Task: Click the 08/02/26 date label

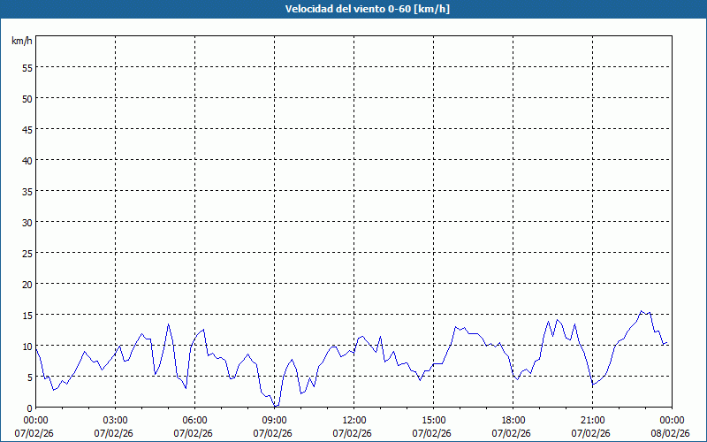Action: point(670,433)
